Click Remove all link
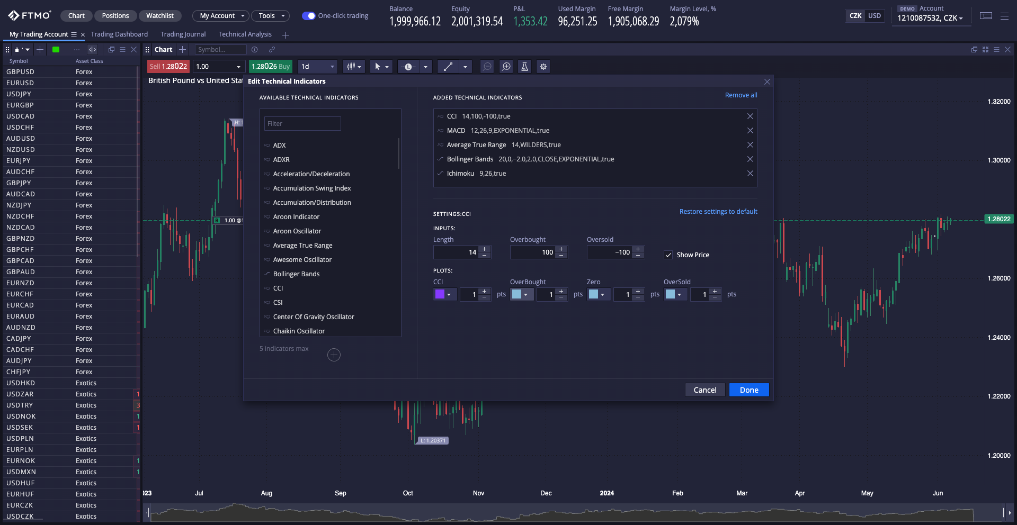Image resolution: width=1017 pixels, height=525 pixels. (x=741, y=95)
